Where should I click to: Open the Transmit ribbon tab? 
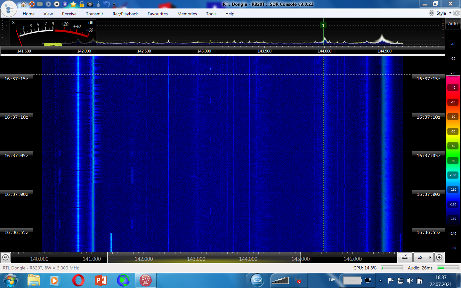[94, 14]
